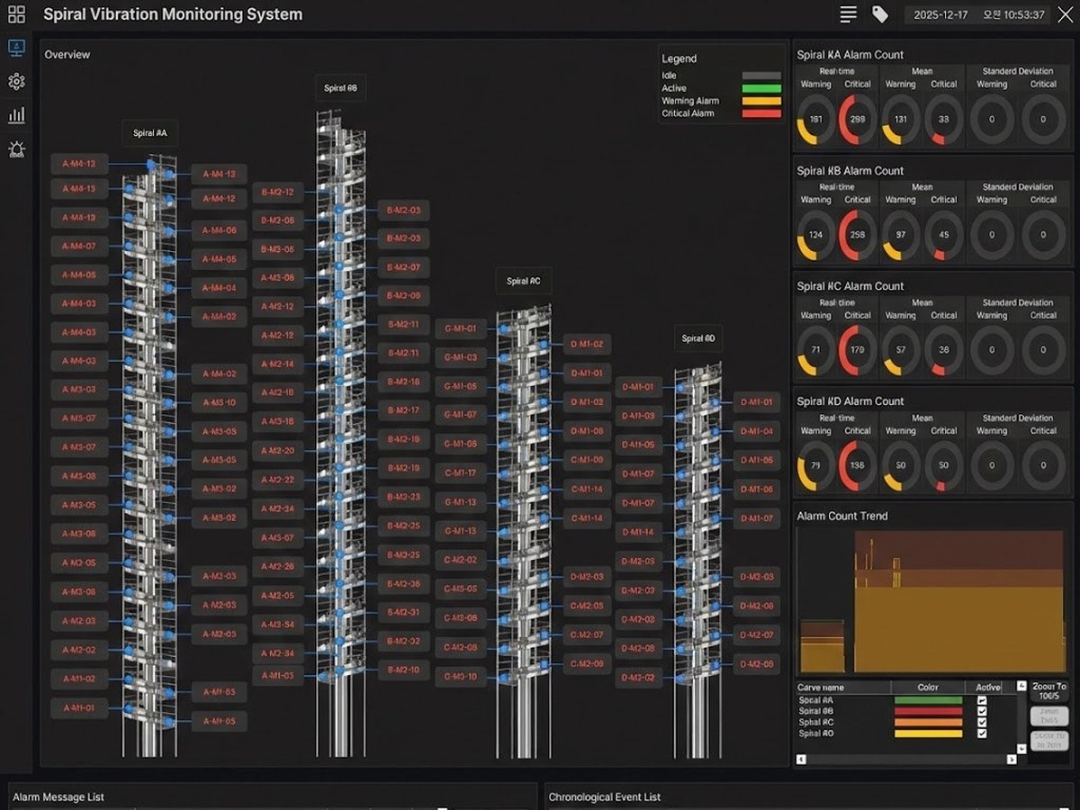Open the grid menu icon beside the title
Image resolution: width=1080 pixels, height=810 pixels.
pos(16,14)
